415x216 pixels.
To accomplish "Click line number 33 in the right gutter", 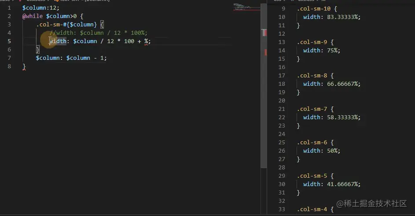I will point(282,209).
